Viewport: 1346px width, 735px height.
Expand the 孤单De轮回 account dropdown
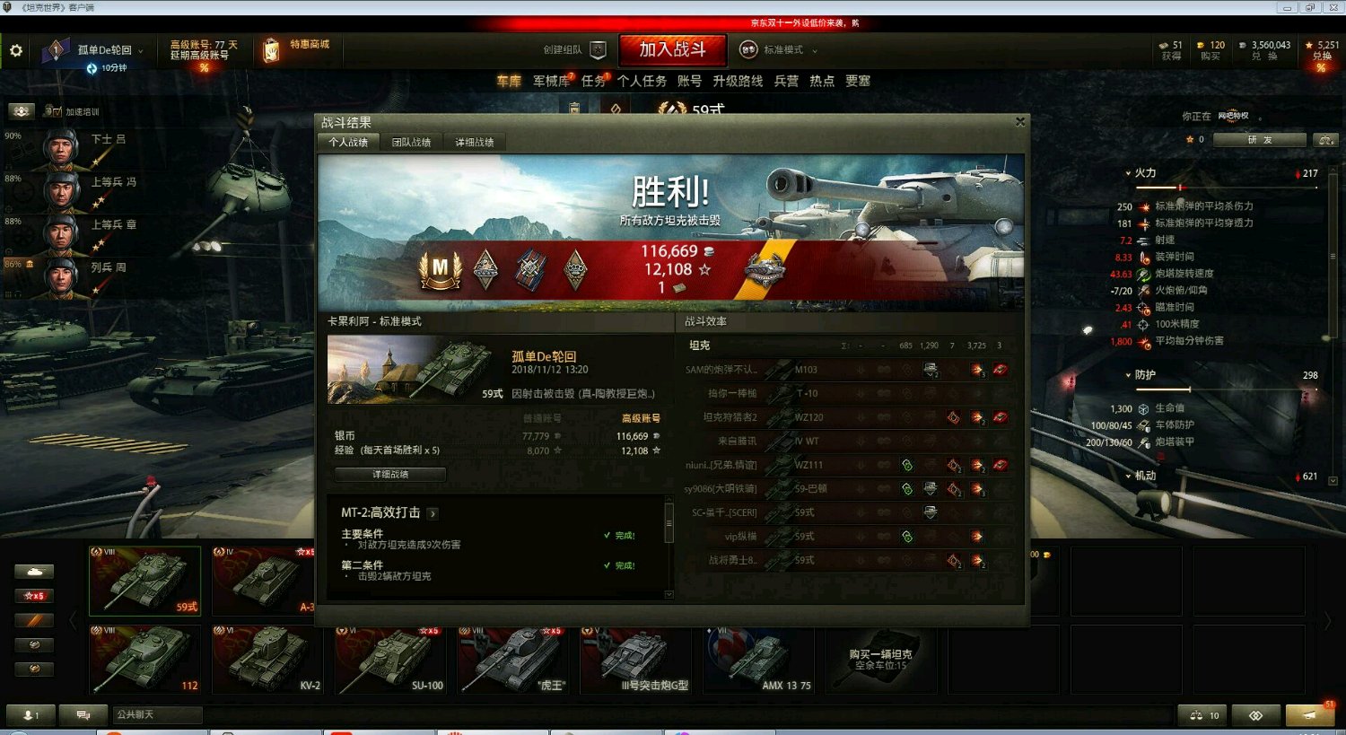(x=109, y=50)
